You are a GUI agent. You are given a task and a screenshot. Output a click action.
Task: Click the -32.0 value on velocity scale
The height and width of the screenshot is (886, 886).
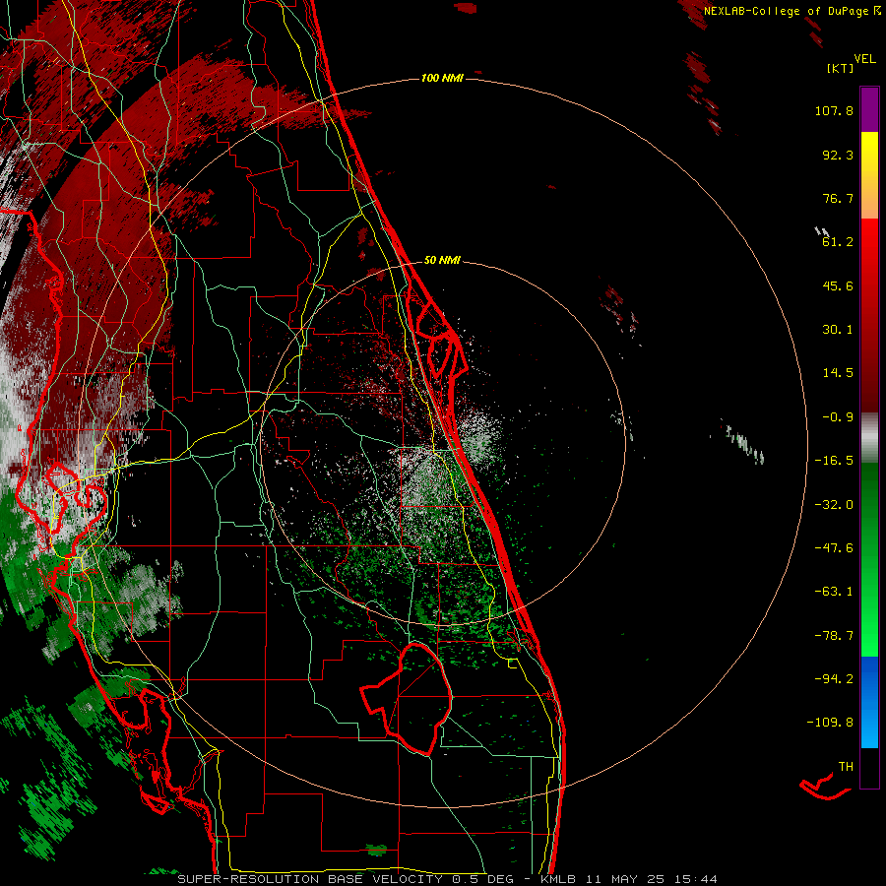834,505
